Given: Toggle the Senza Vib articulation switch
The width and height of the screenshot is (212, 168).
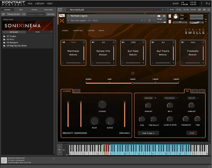Looking at the screenshot, I should 93,42.
